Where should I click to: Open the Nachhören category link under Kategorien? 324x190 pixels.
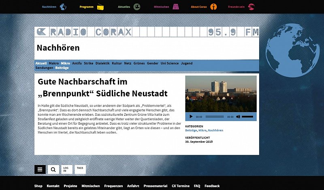point(215,130)
